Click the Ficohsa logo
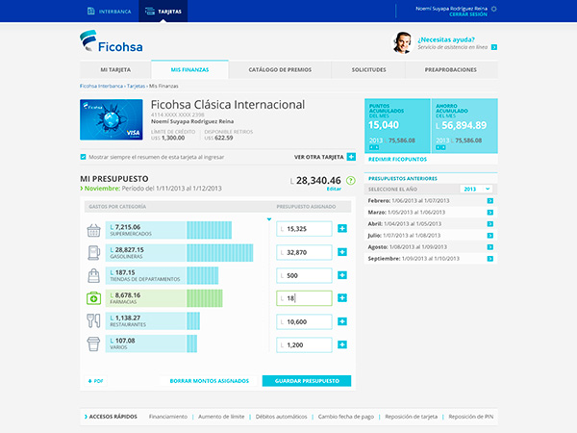577x433 pixels. (x=112, y=41)
